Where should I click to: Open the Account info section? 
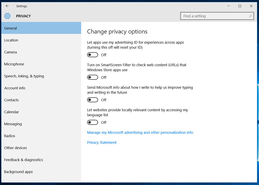point(41,88)
